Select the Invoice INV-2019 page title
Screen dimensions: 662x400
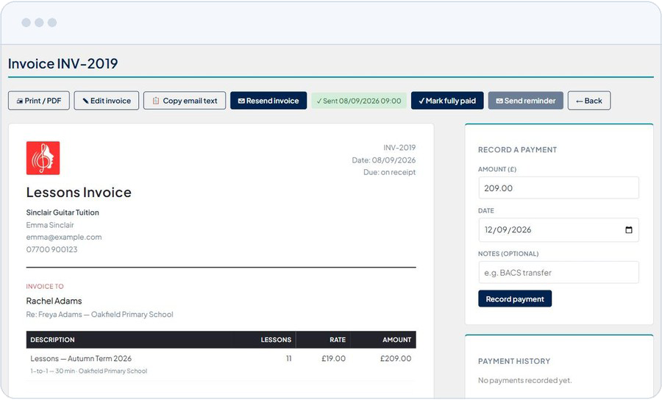(63, 64)
